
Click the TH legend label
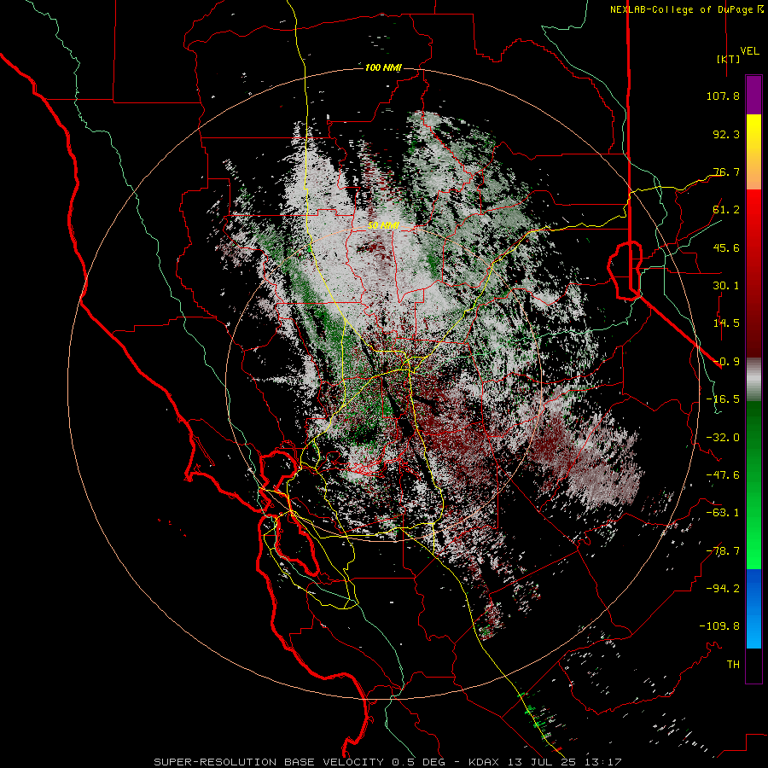coord(733,665)
